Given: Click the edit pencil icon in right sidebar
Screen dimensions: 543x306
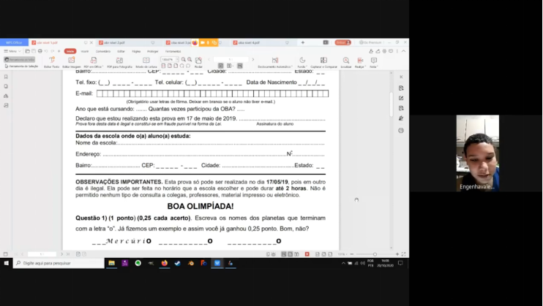Looking at the screenshot, I should point(401,98).
